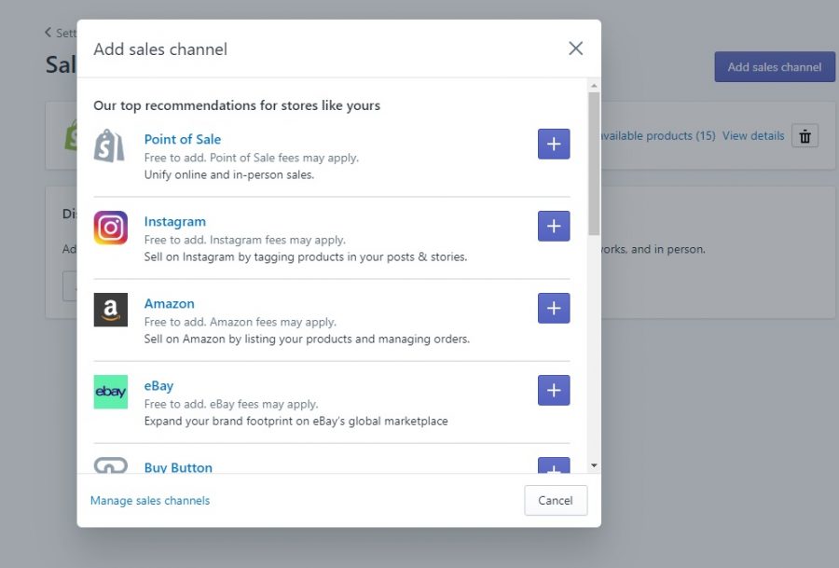Click Add sales channel button behind dialog

(775, 67)
